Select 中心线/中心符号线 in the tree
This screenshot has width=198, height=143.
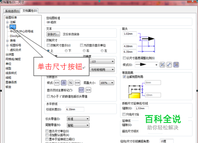click(22, 31)
